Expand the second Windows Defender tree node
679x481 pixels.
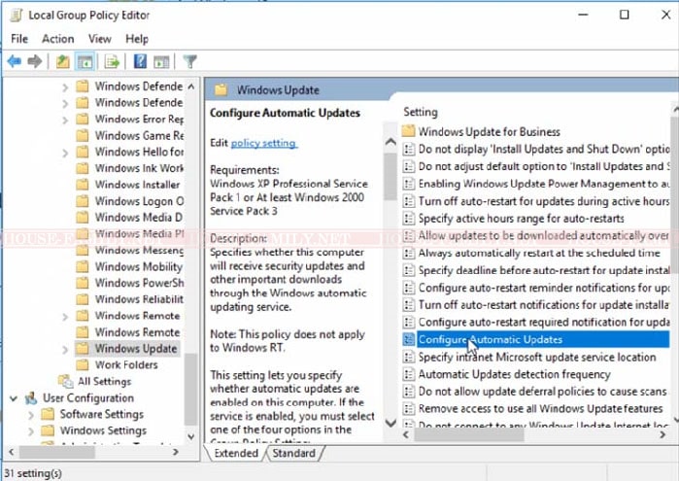[65, 104]
